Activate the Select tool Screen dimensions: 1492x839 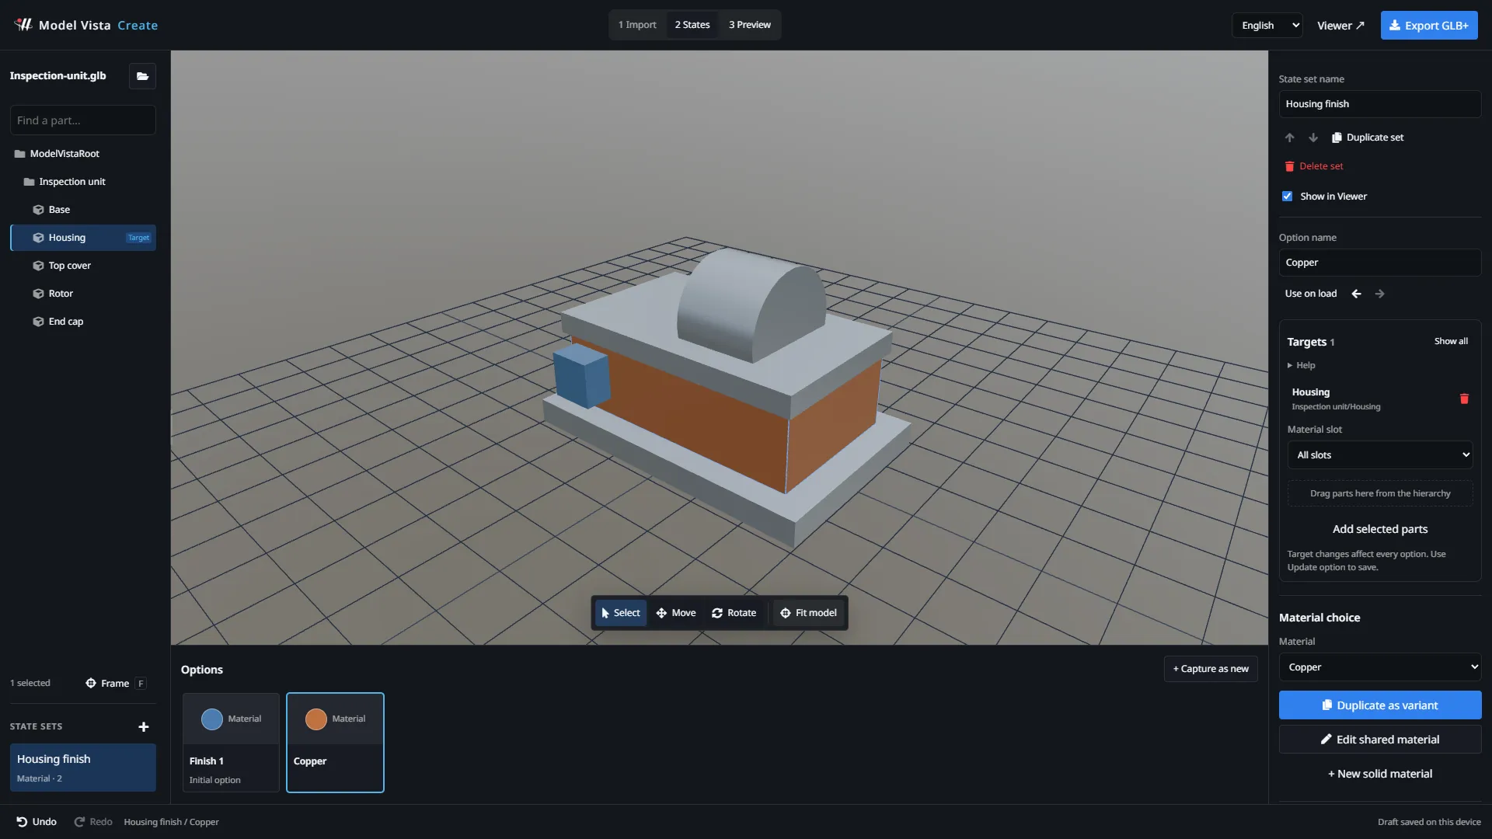tap(620, 613)
